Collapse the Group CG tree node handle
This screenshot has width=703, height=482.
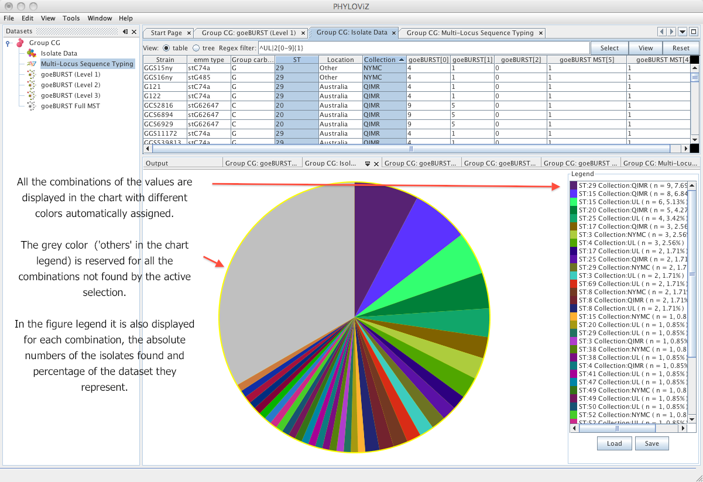[8, 43]
